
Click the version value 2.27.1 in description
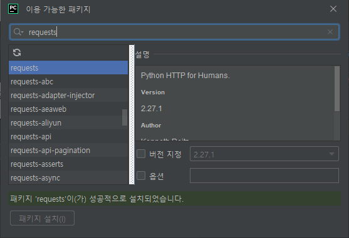pos(152,109)
